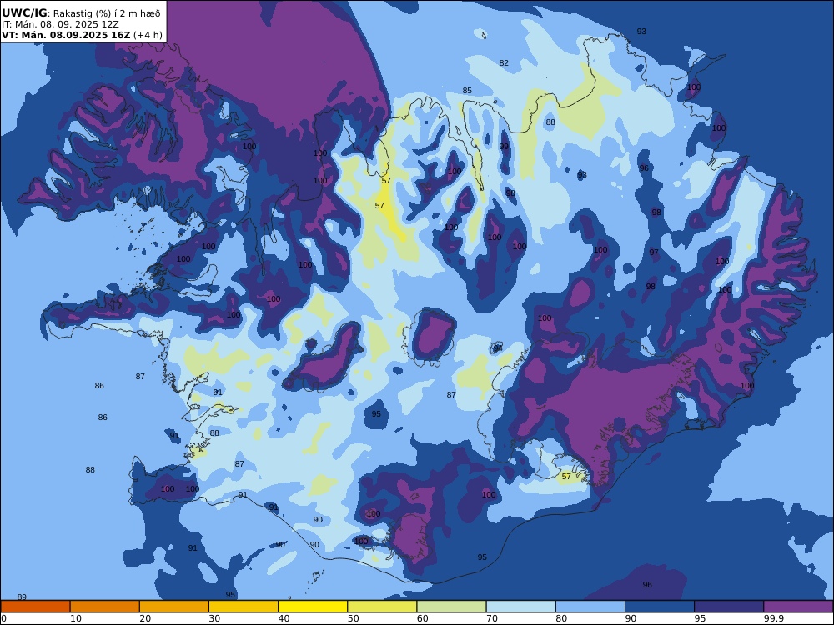Click the map value 97

(x=654, y=252)
